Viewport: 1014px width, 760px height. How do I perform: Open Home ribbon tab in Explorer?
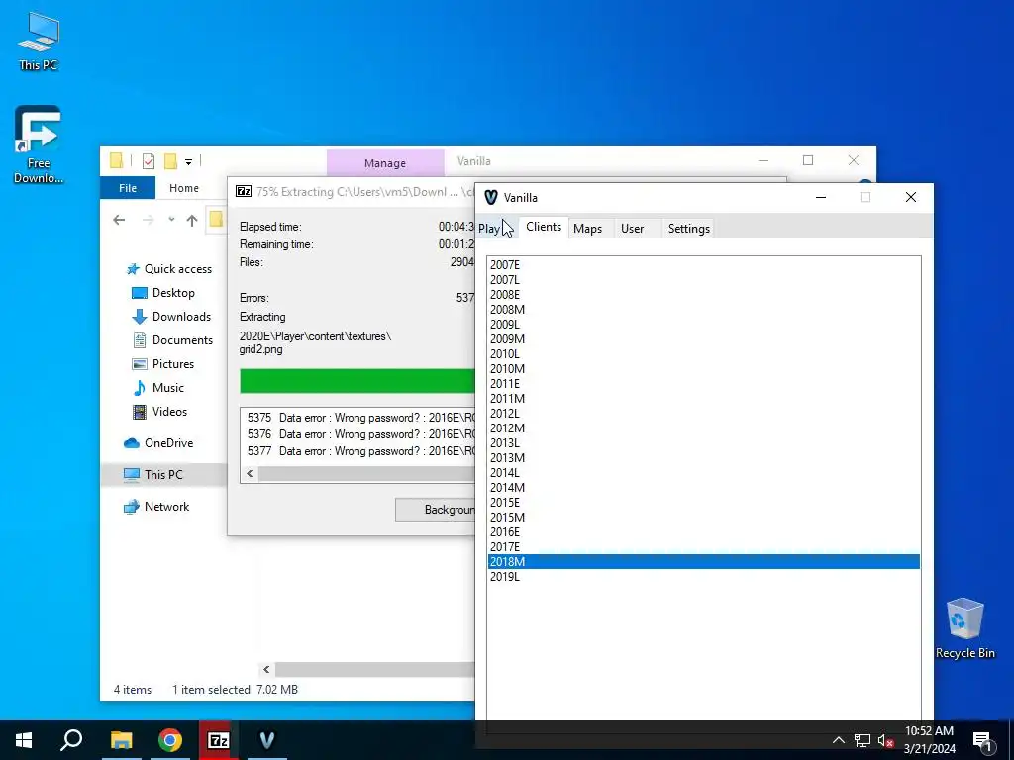[183, 188]
